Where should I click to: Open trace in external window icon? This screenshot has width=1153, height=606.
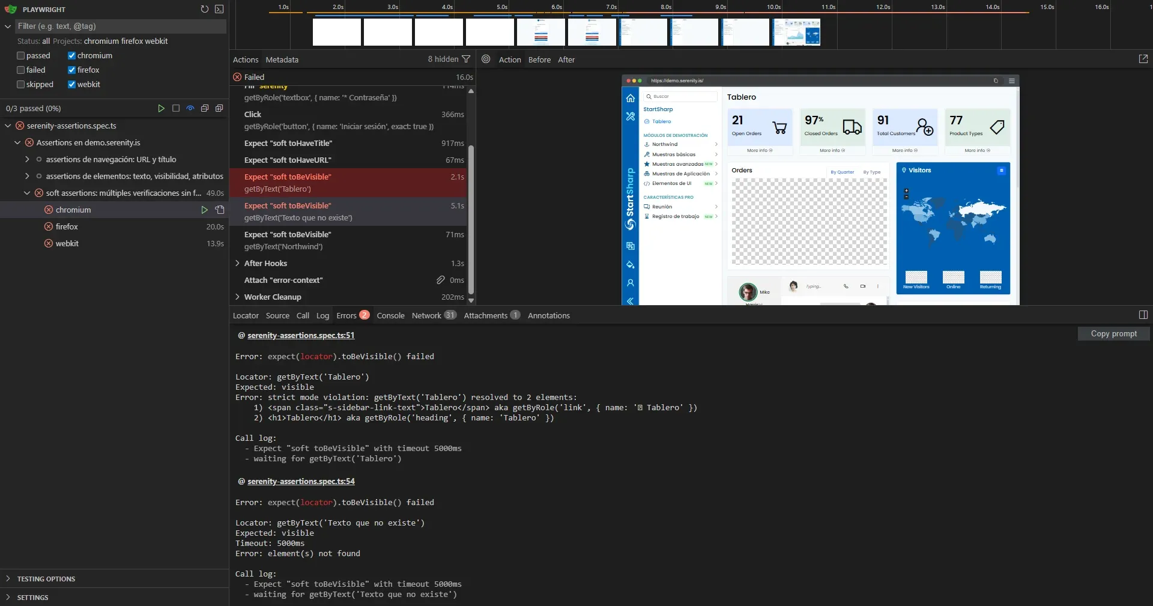[1143, 59]
